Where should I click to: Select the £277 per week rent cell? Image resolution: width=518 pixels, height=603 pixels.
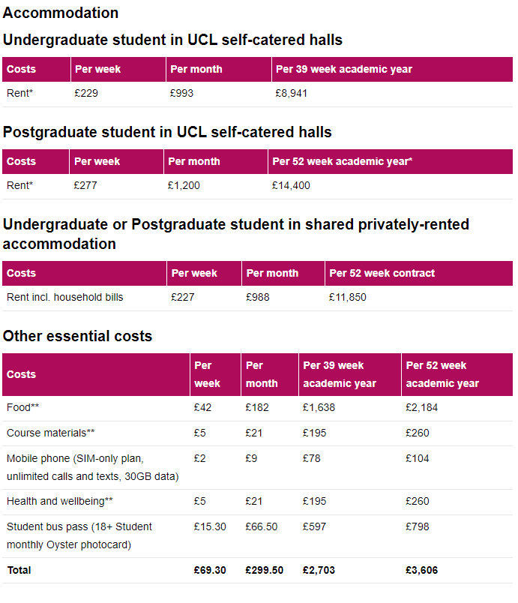(x=85, y=186)
